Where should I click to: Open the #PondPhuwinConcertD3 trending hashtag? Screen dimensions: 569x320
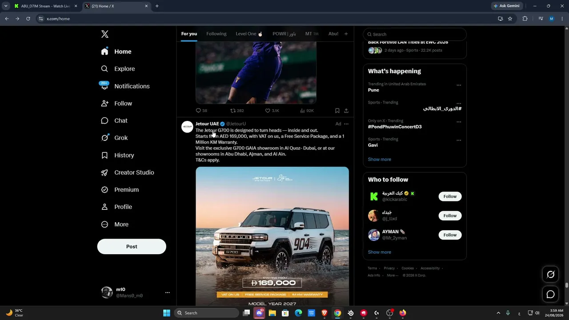tap(395, 127)
